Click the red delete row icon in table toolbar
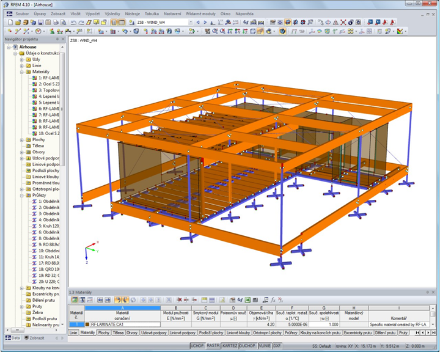The width and height of the screenshot is (440, 352). click(179, 300)
